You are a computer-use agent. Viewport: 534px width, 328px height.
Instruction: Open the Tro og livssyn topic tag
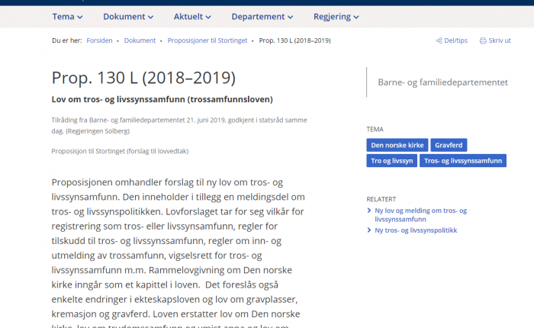click(391, 161)
